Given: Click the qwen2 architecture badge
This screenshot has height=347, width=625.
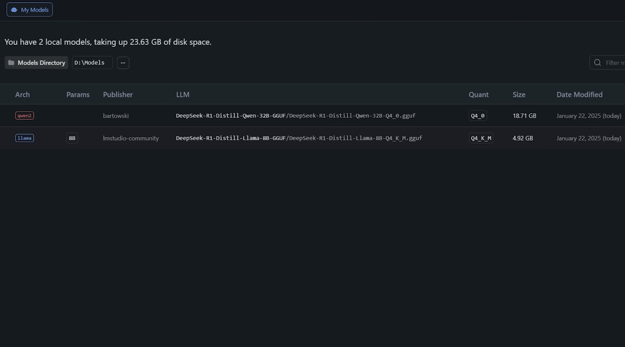Looking at the screenshot, I should (x=24, y=116).
